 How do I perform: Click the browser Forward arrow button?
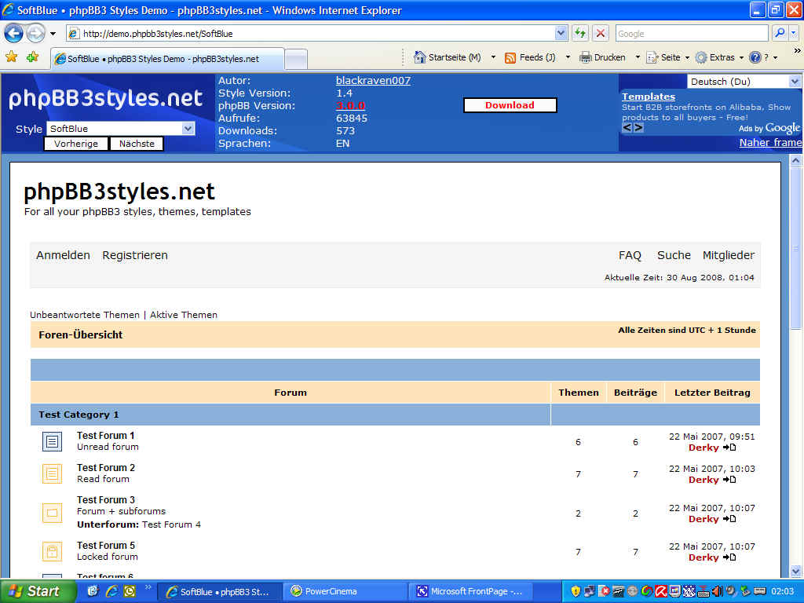(x=35, y=34)
